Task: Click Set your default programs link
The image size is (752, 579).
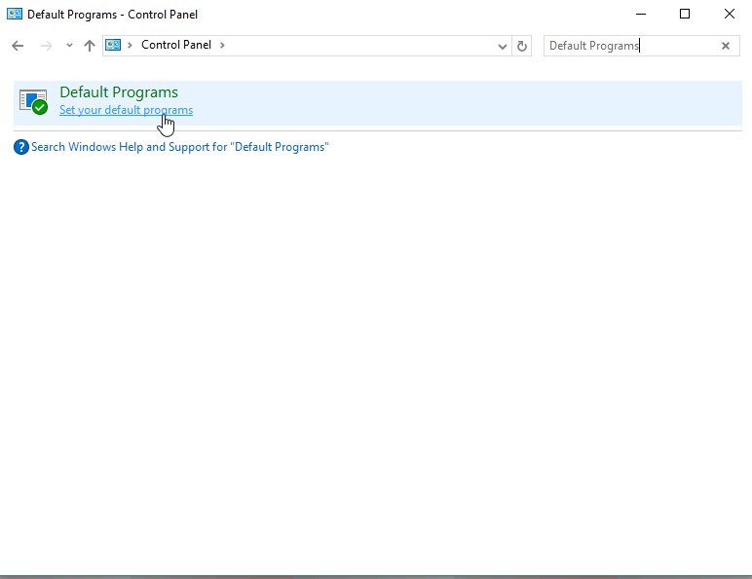Action: pos(126,110)
